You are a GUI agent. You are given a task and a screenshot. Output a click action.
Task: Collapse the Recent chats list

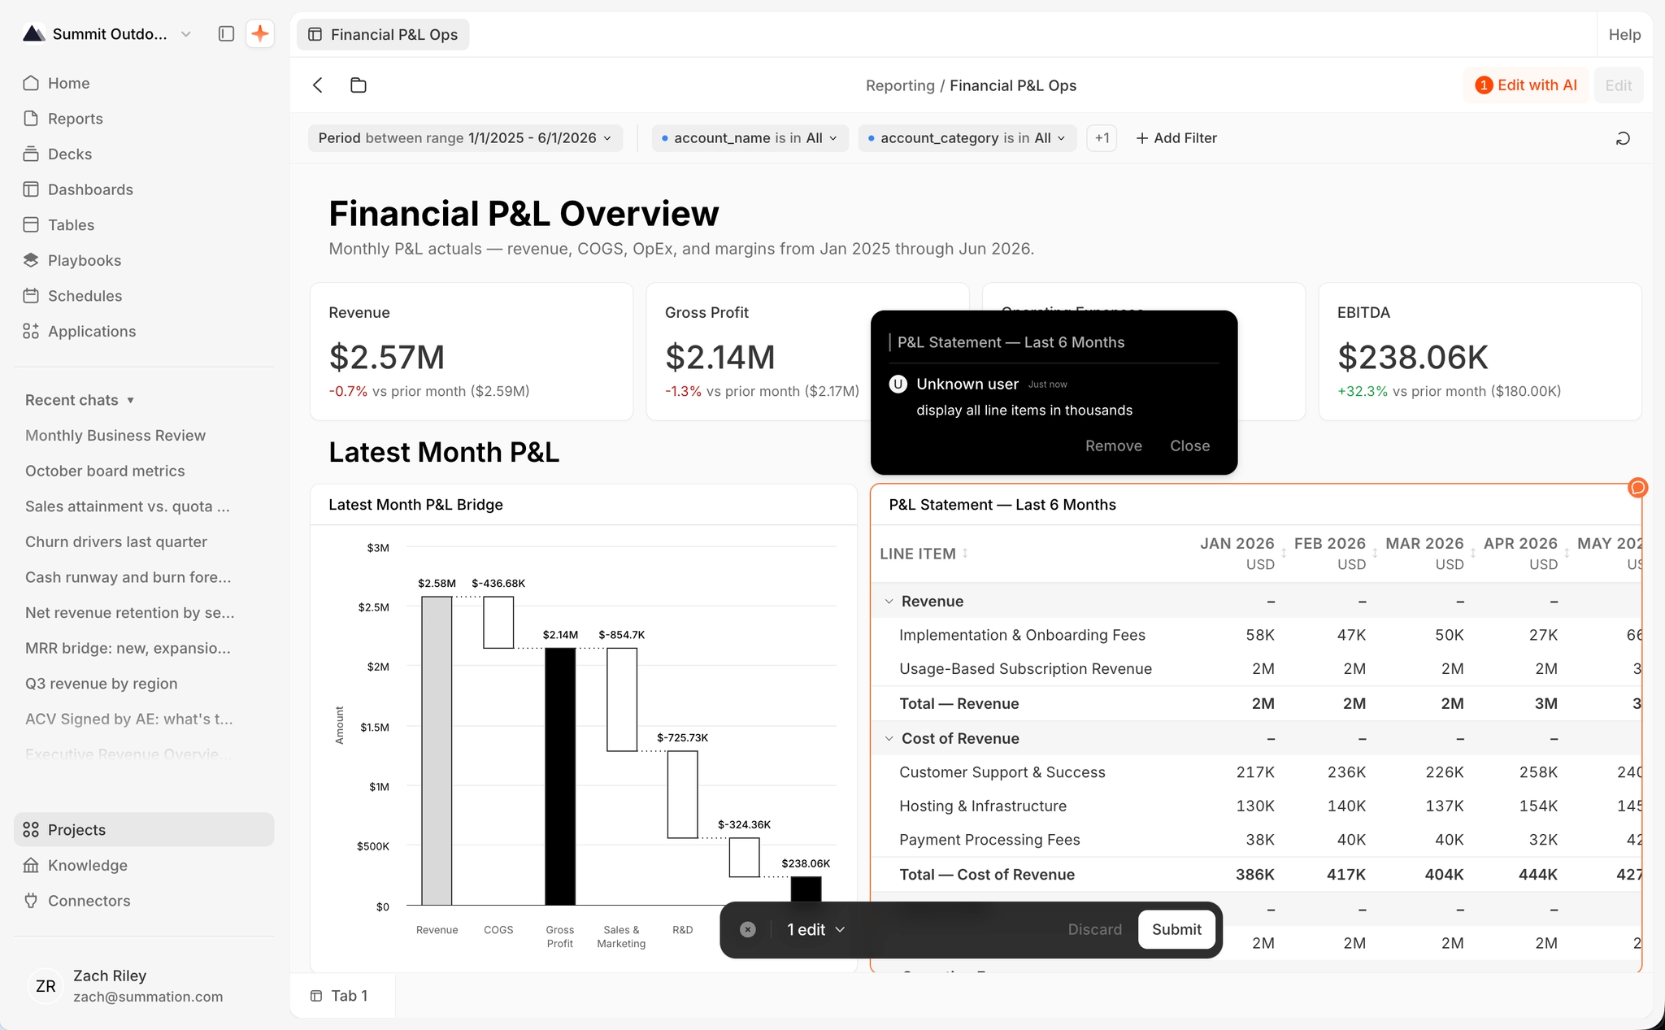80,400
